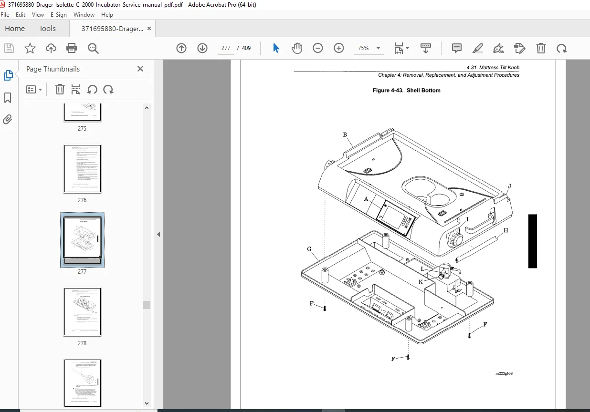Open Attachments paperclip panel
Screen dimensions: 590x412
[8, 119]
